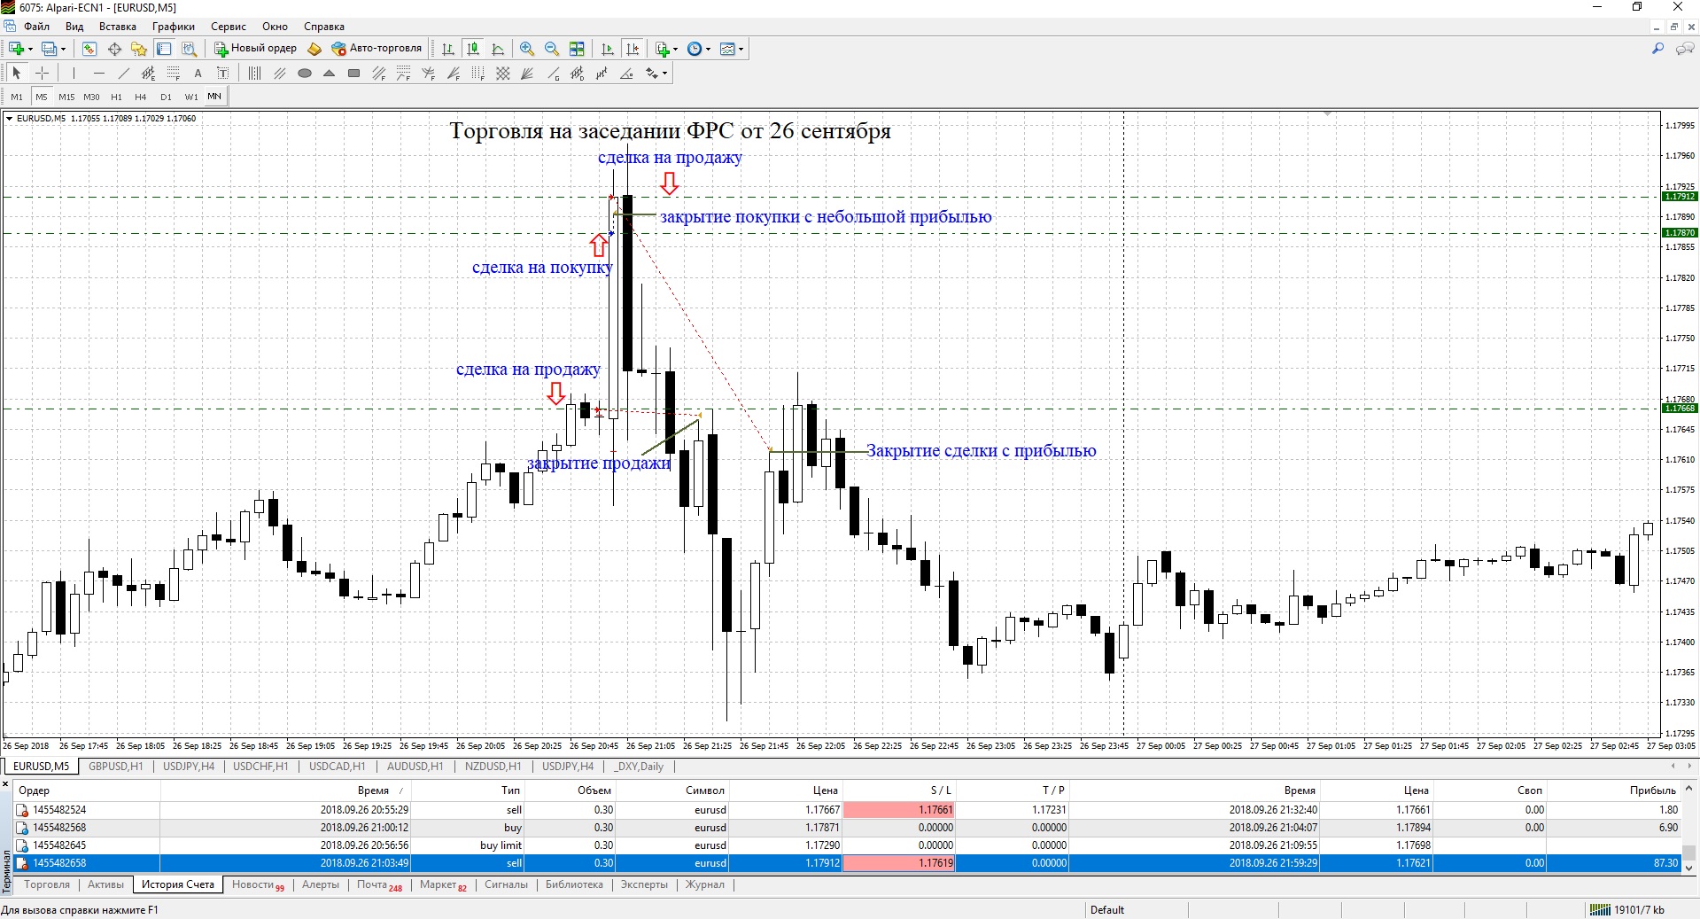
Task: Open the Вставка menu
Action: tap(117, 27)
